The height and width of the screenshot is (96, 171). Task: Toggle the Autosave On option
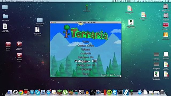[86, 57]
